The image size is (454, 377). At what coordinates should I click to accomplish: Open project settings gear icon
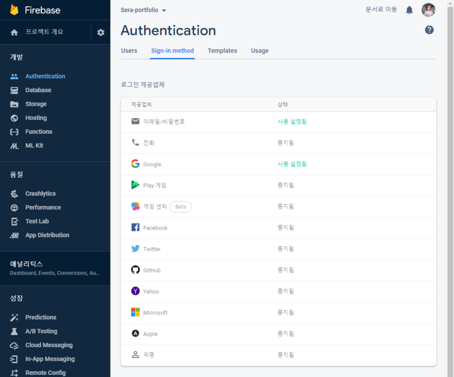click(100, 32)
